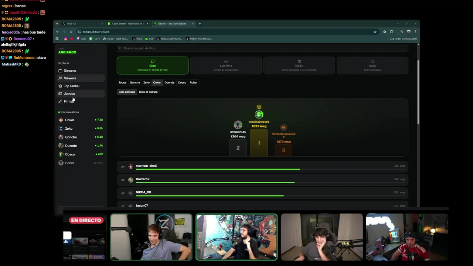Viewport: 473px width, 266px height.
Task: Click the webcam showing EN DIRECTO badge
Action: tap(85, 237)
